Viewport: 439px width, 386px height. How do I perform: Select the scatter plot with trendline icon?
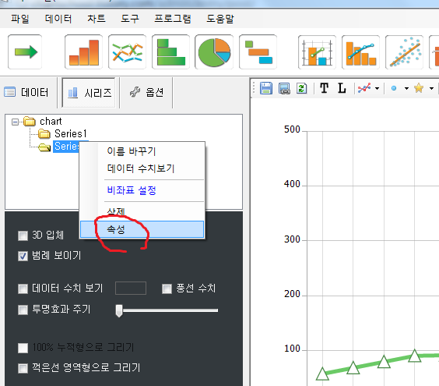(x=404, y=52)
